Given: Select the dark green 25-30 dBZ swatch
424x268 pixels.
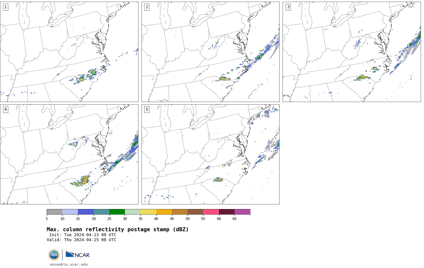Looking at the screenshot, I should (117, 212).
